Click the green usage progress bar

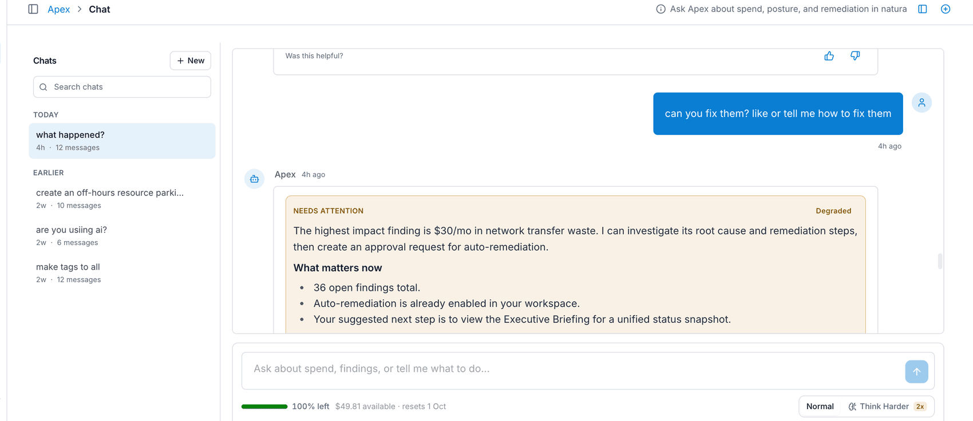(x=264, y=407)
